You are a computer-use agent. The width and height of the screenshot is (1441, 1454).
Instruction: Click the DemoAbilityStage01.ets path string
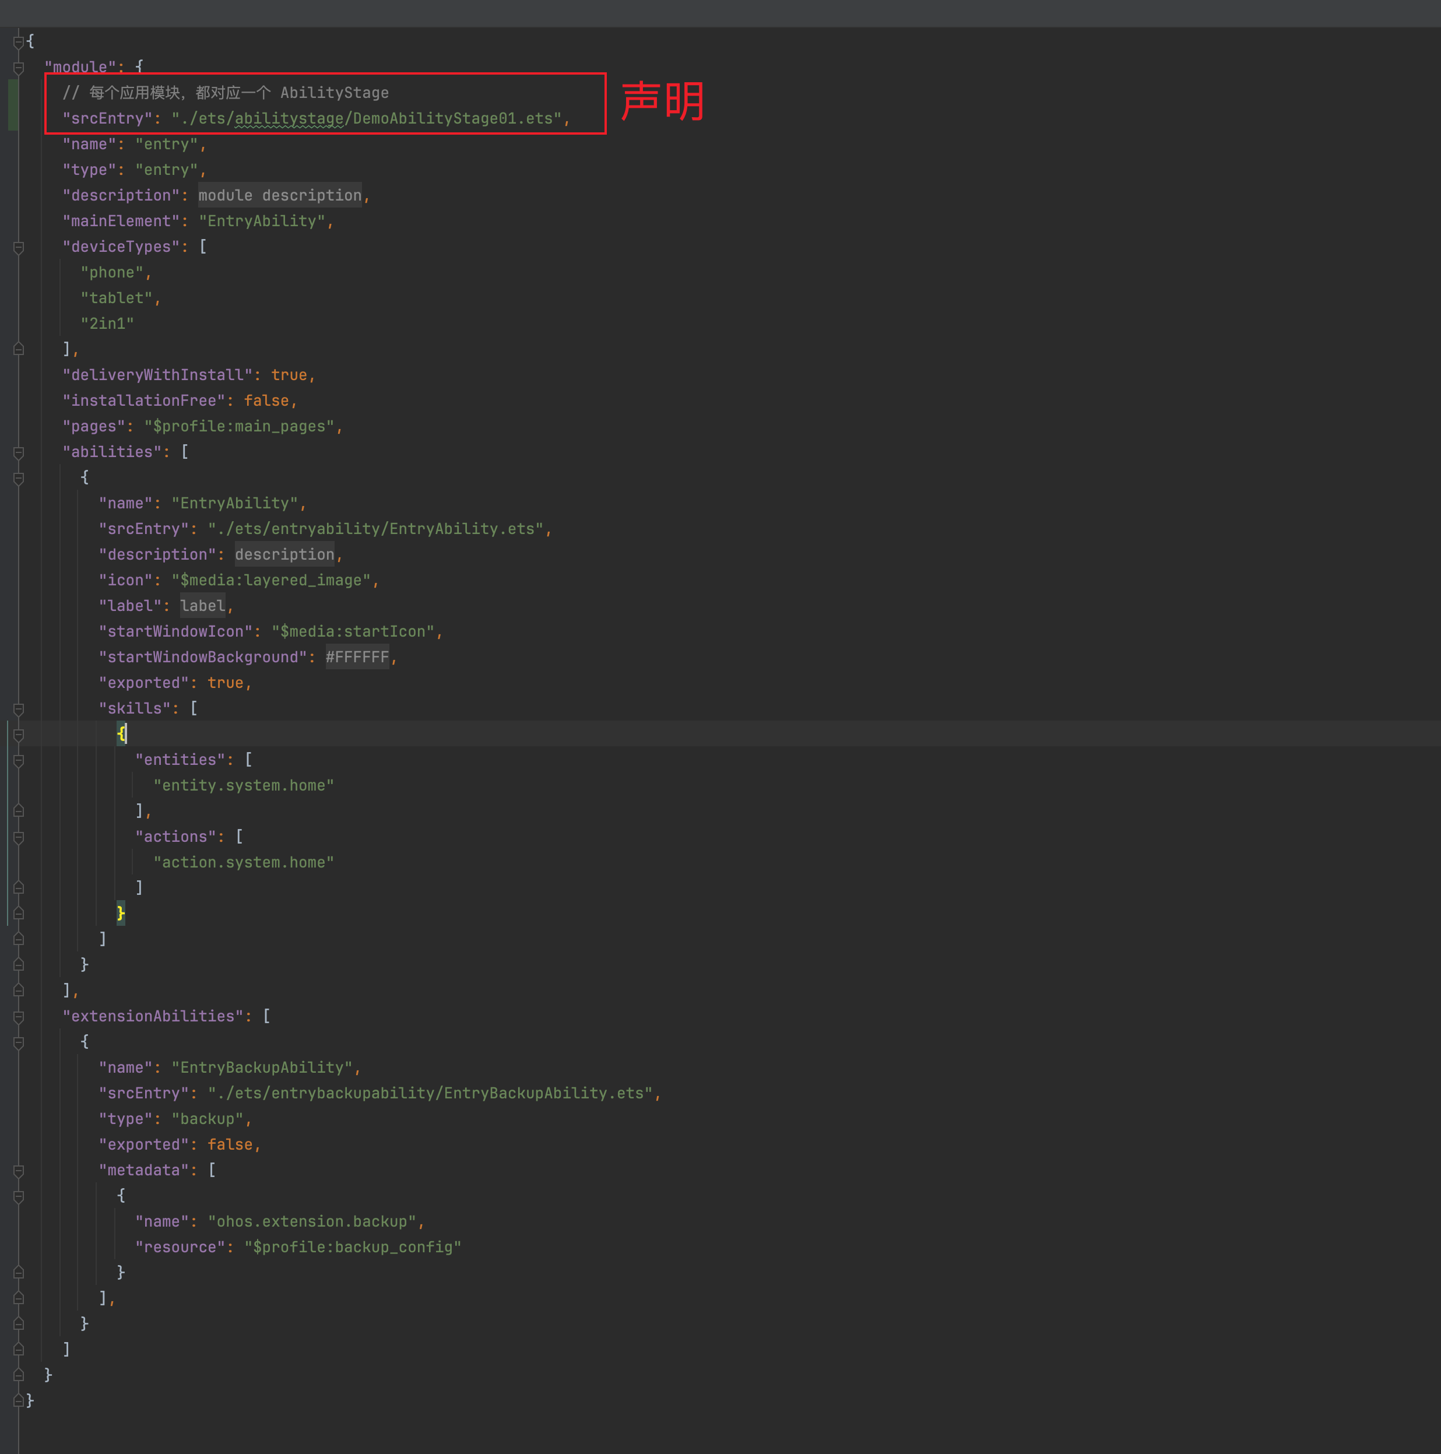pyautogui.click(x=367, y=119)
